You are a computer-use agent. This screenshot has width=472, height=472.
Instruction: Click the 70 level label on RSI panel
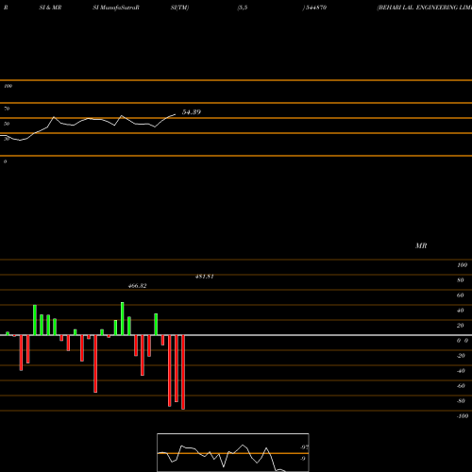(x=7, y=109)
